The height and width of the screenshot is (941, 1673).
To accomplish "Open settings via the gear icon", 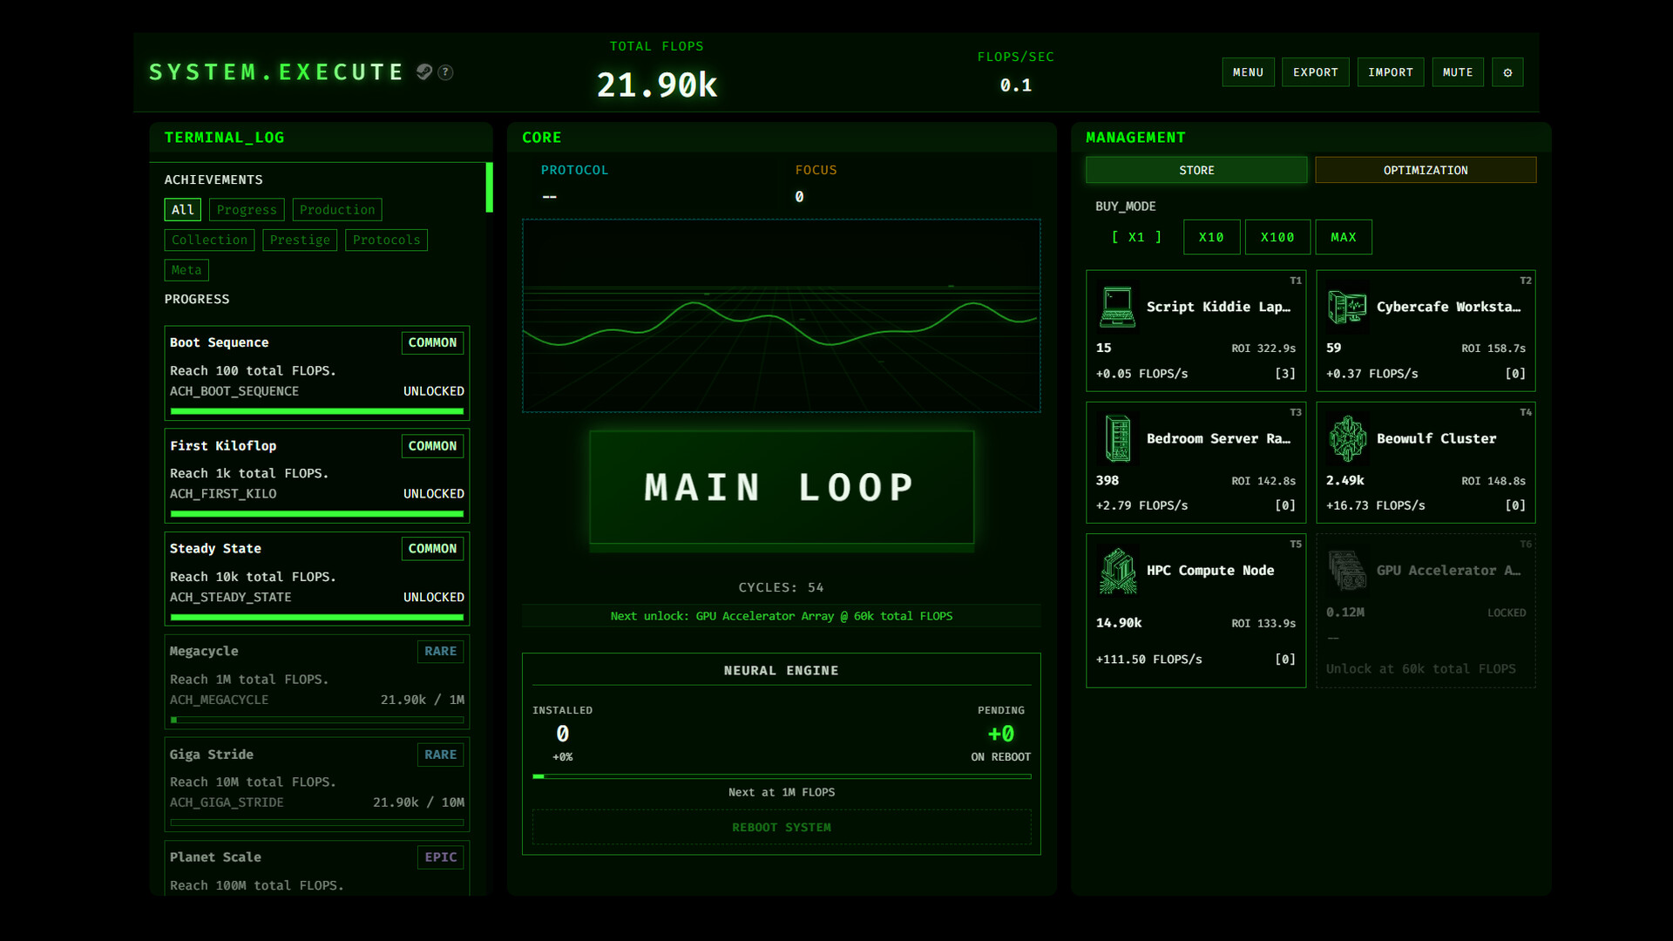I will click(x=1507, y=72).
